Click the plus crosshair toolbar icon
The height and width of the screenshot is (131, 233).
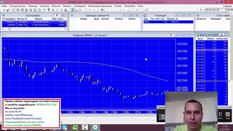(201, 10)
